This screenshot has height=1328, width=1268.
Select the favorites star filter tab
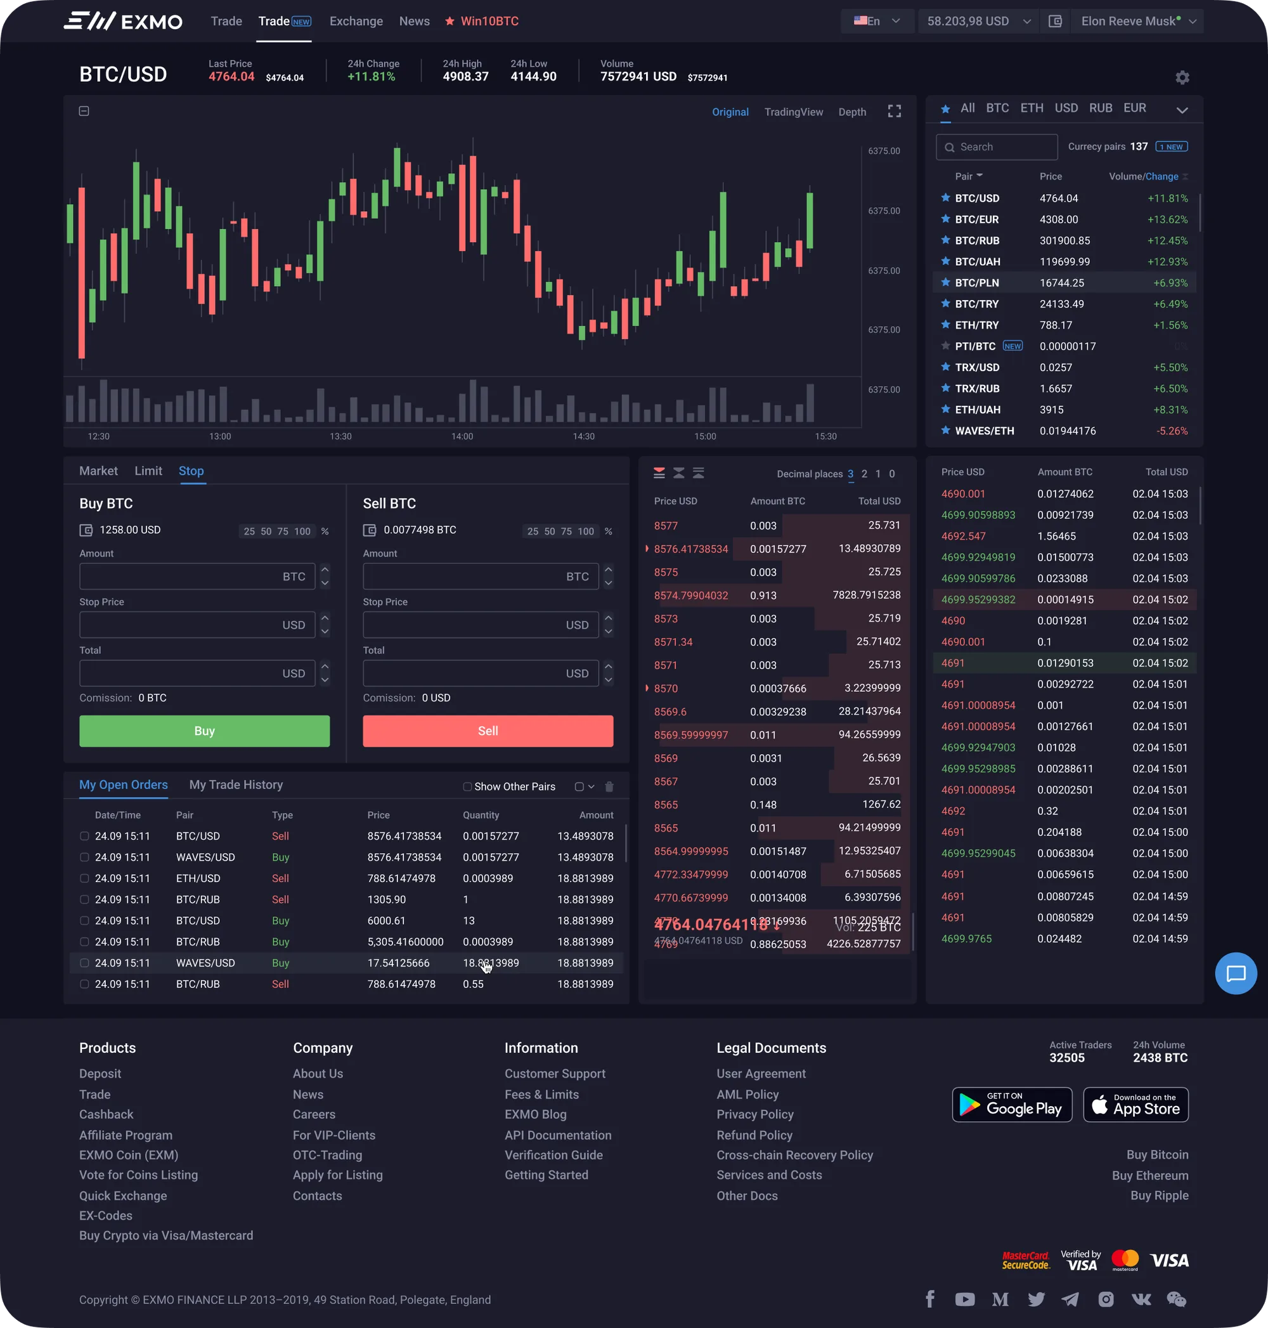coord(945,109)
